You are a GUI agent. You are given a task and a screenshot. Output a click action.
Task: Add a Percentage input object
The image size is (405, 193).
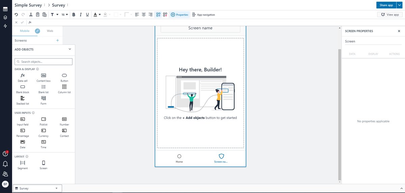(23, 133)
